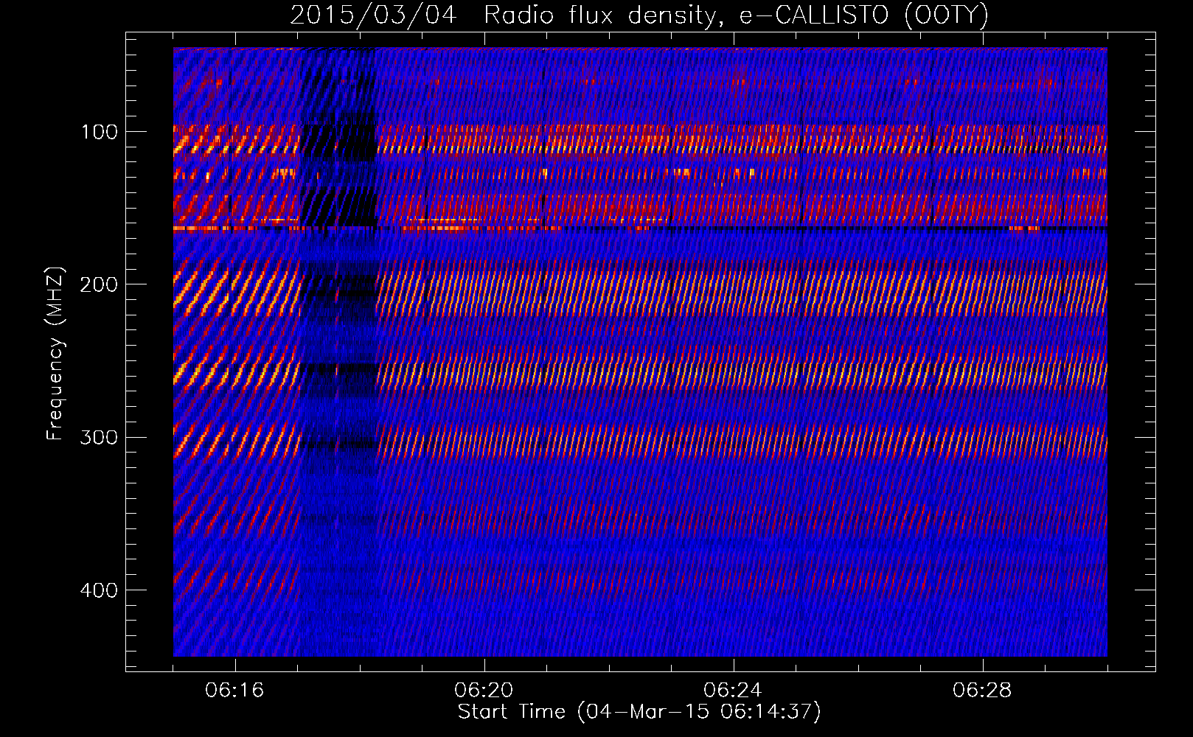Click the "Frequency (MHZ)" axis label
The width and height of the screenshot is (1193, 737).
click(x=55, y=353)
